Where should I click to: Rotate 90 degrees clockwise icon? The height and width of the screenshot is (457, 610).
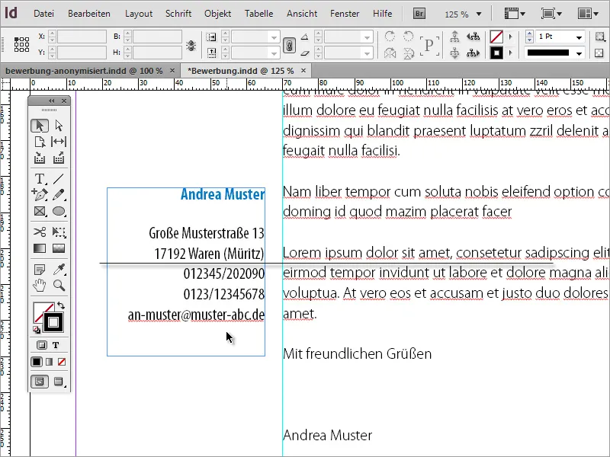[x=390, y=37]
